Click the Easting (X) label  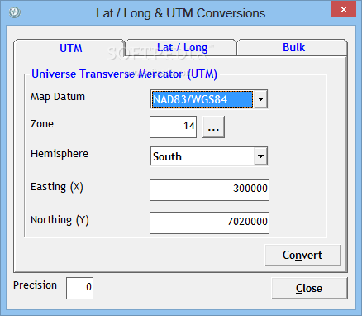[x=57, y=187]
